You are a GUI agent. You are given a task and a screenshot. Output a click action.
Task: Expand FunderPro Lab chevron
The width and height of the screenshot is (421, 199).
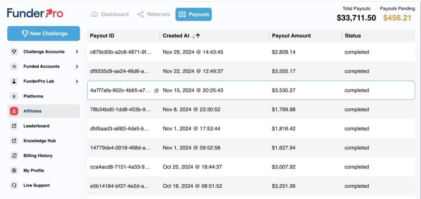[x=77, y=81]
